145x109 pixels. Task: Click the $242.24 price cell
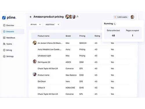coord(83,43)
